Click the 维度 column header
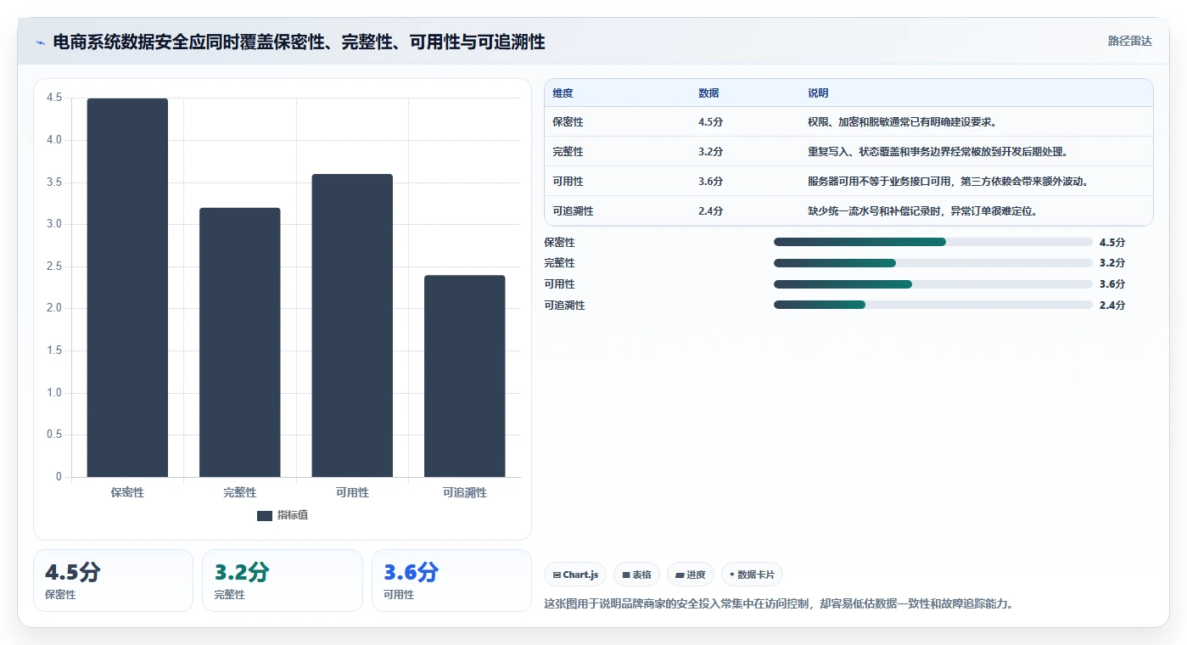Image resolution: width=1187 pixels, height=645 pixels. (563, 93)
